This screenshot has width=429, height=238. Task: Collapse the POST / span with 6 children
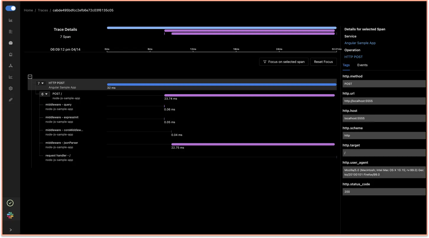pos(44,94)
